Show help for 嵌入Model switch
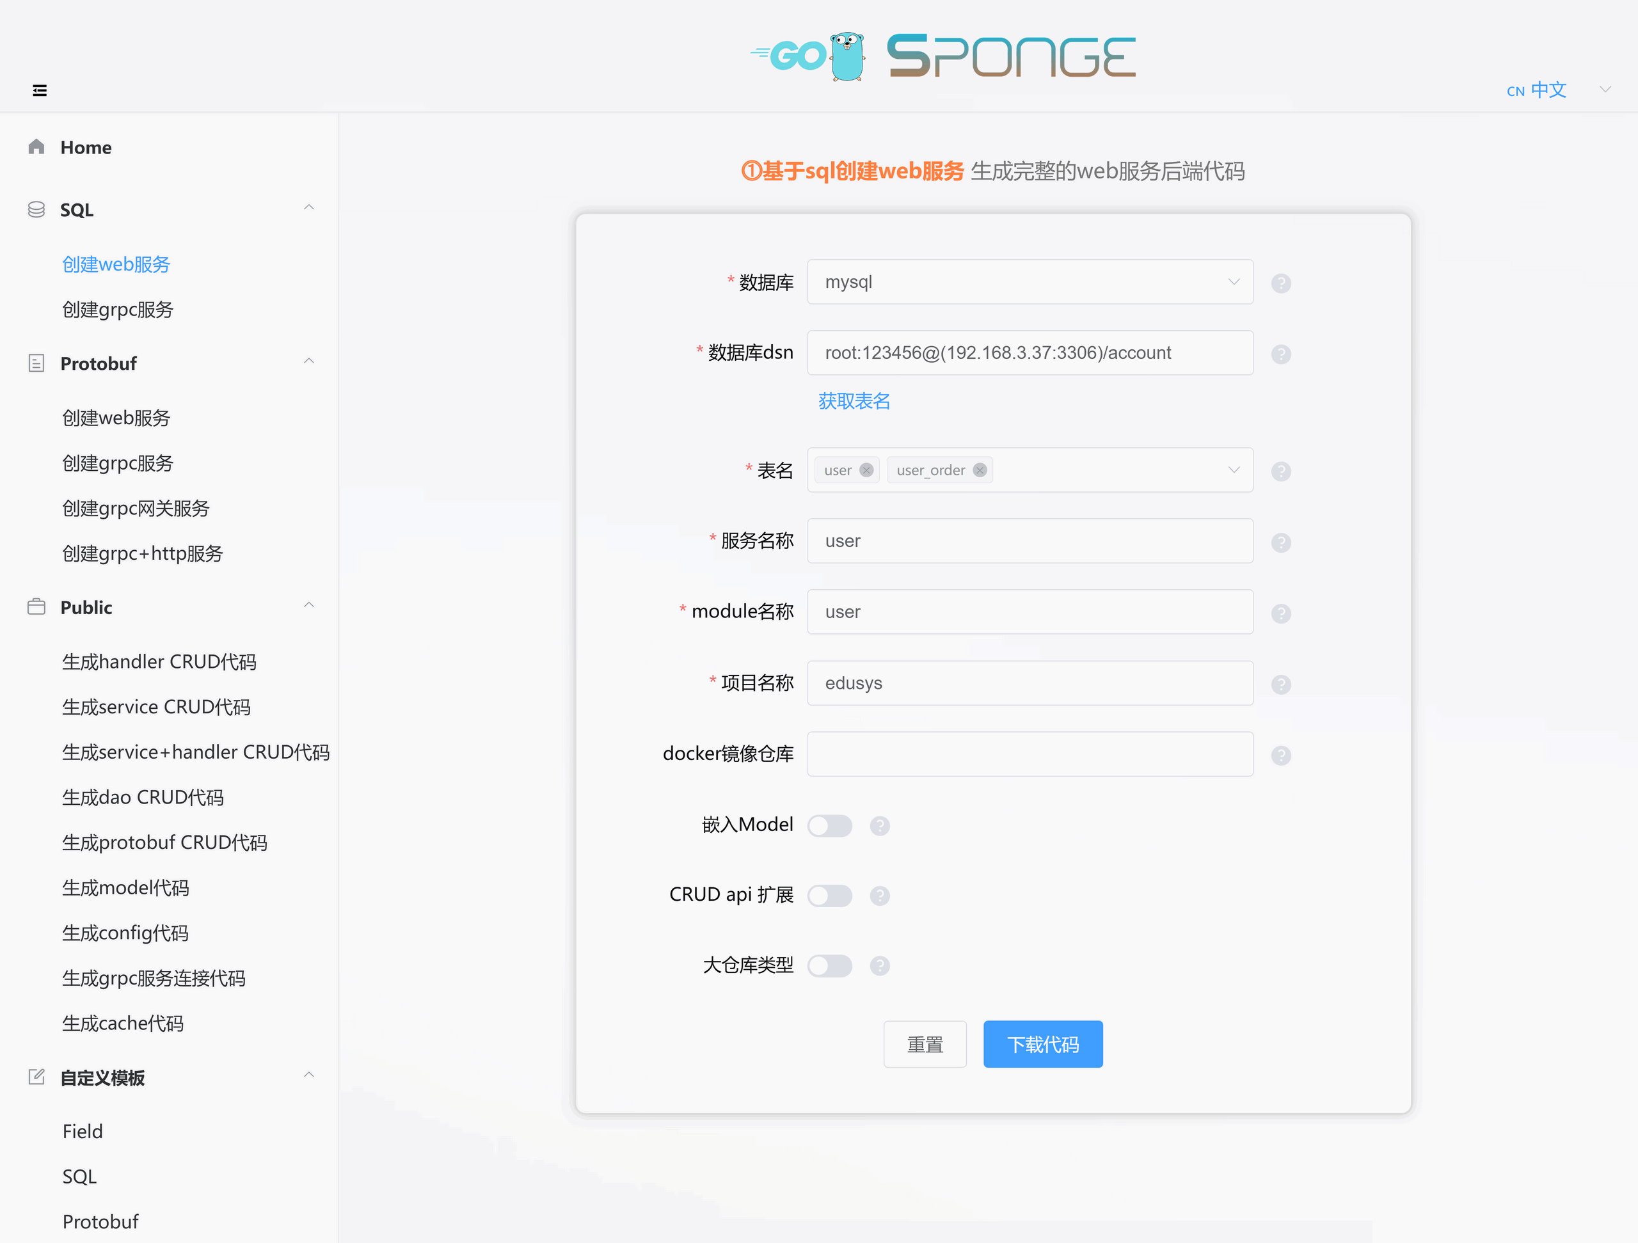1638x1243 pixels. pyautogui.click(x=880, y=825)
